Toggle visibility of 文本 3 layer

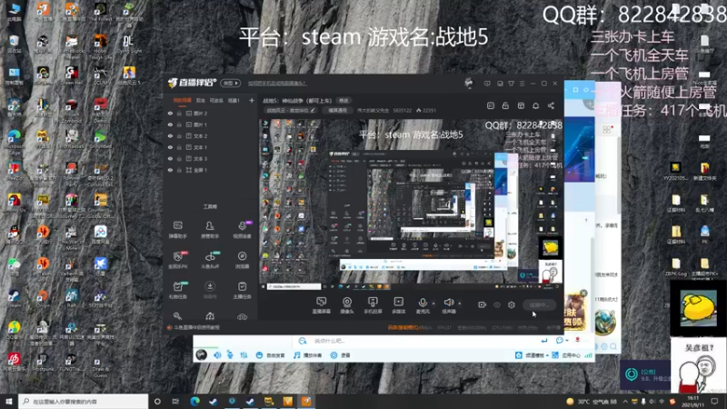click(170, 158)
